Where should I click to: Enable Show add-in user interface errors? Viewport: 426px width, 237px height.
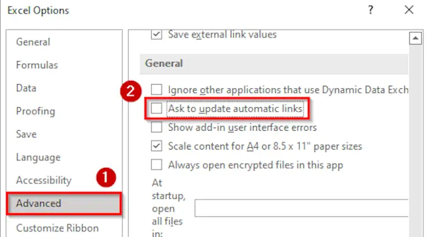pos(156,127)
